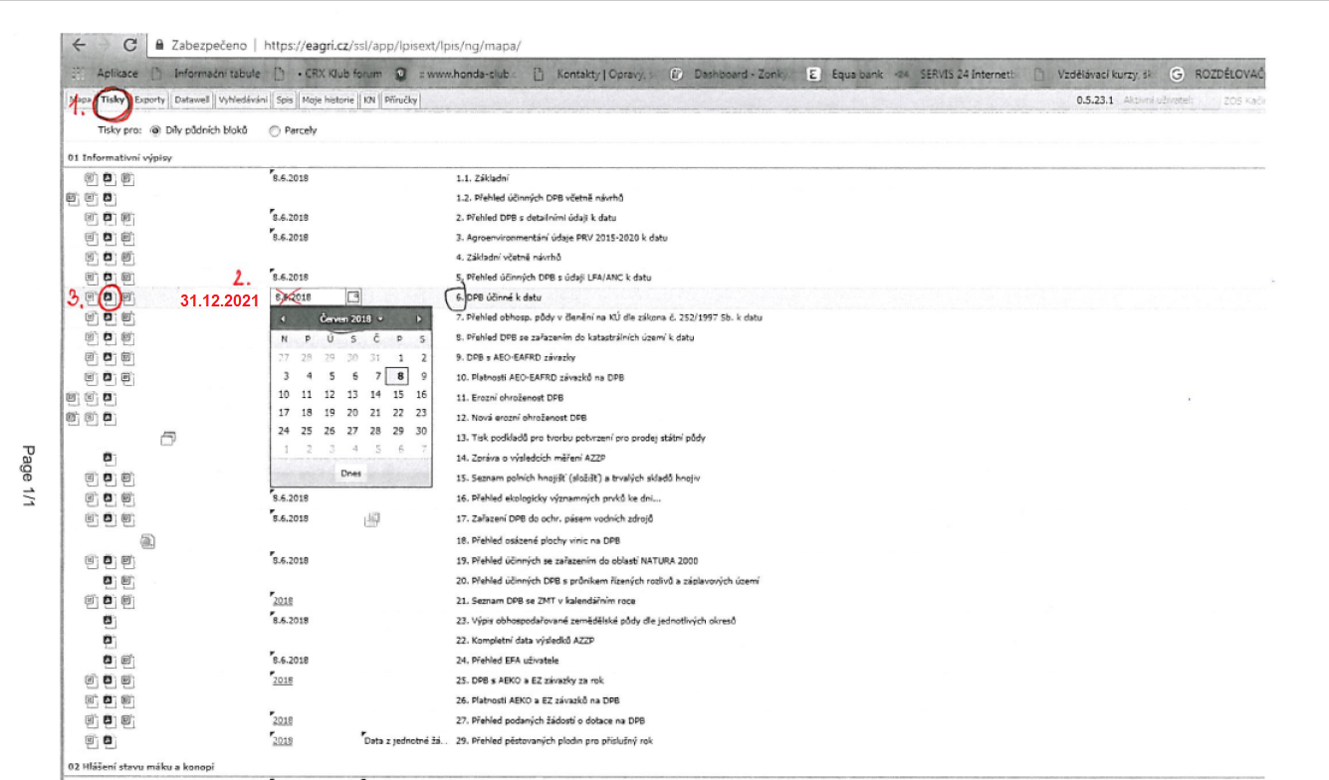This screenshot has height=780, width=1329.
Task: Pick day 15 in the calendar
Action: click(x=398, y=395)
